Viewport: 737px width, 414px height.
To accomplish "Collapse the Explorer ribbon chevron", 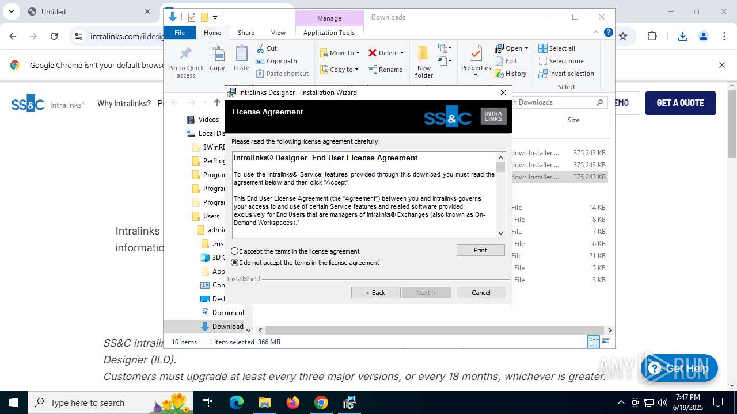I will [x=596, y=33].
